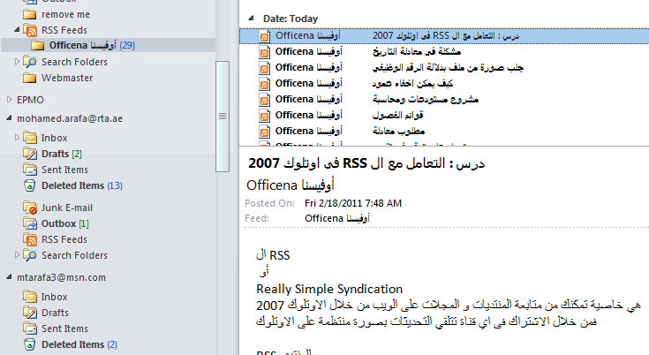
Task: Select the Deleted Items (13) label
Action: click(82, 185)
